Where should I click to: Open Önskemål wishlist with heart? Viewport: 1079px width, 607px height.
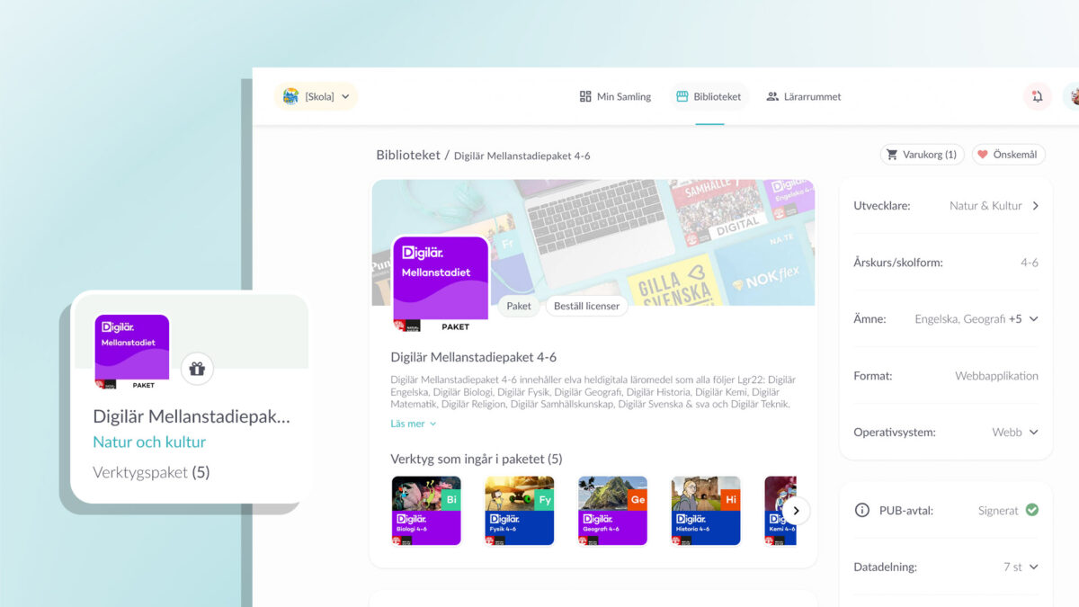[x=1007, y=155]
